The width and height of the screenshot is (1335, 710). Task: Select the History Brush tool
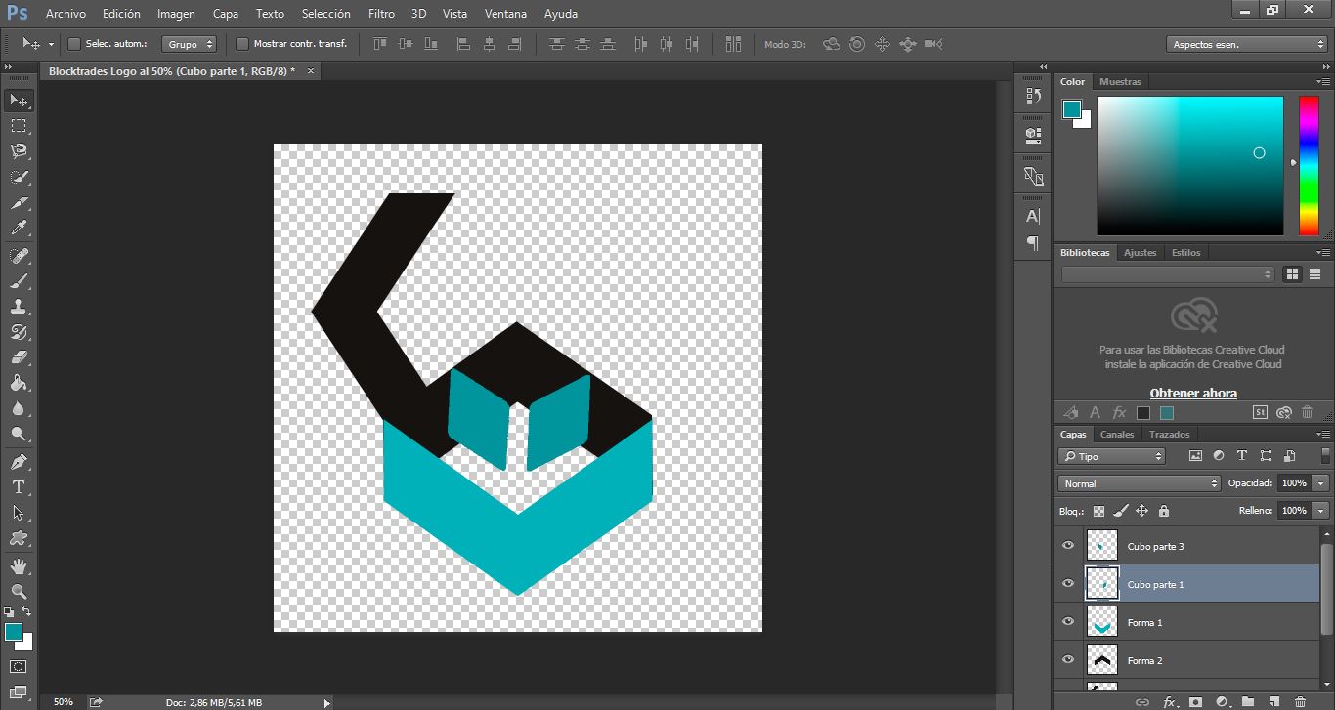(19, 332)
